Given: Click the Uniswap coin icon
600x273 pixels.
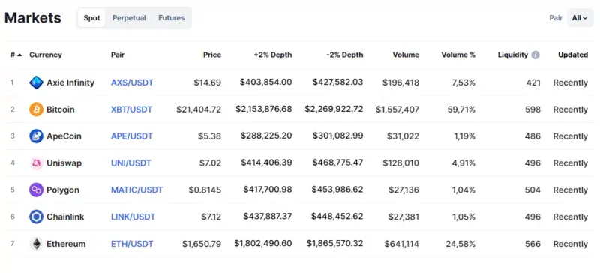Looking at the screenshot, I should click(x=36, y=163).
